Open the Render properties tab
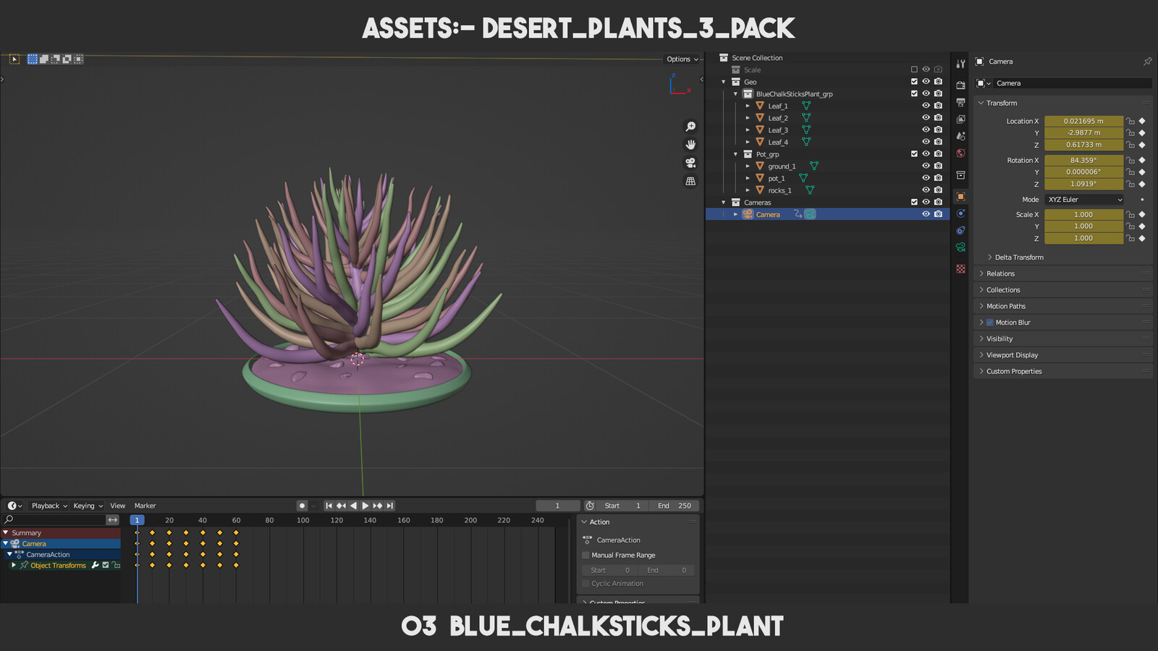This screenshot has height=651, width=1158. (960, 85)
